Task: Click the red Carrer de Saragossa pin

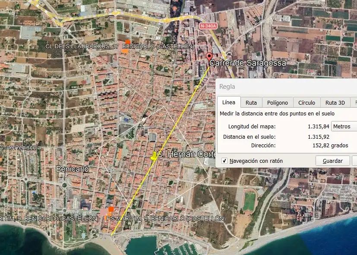Action: [x=209, y=56]
